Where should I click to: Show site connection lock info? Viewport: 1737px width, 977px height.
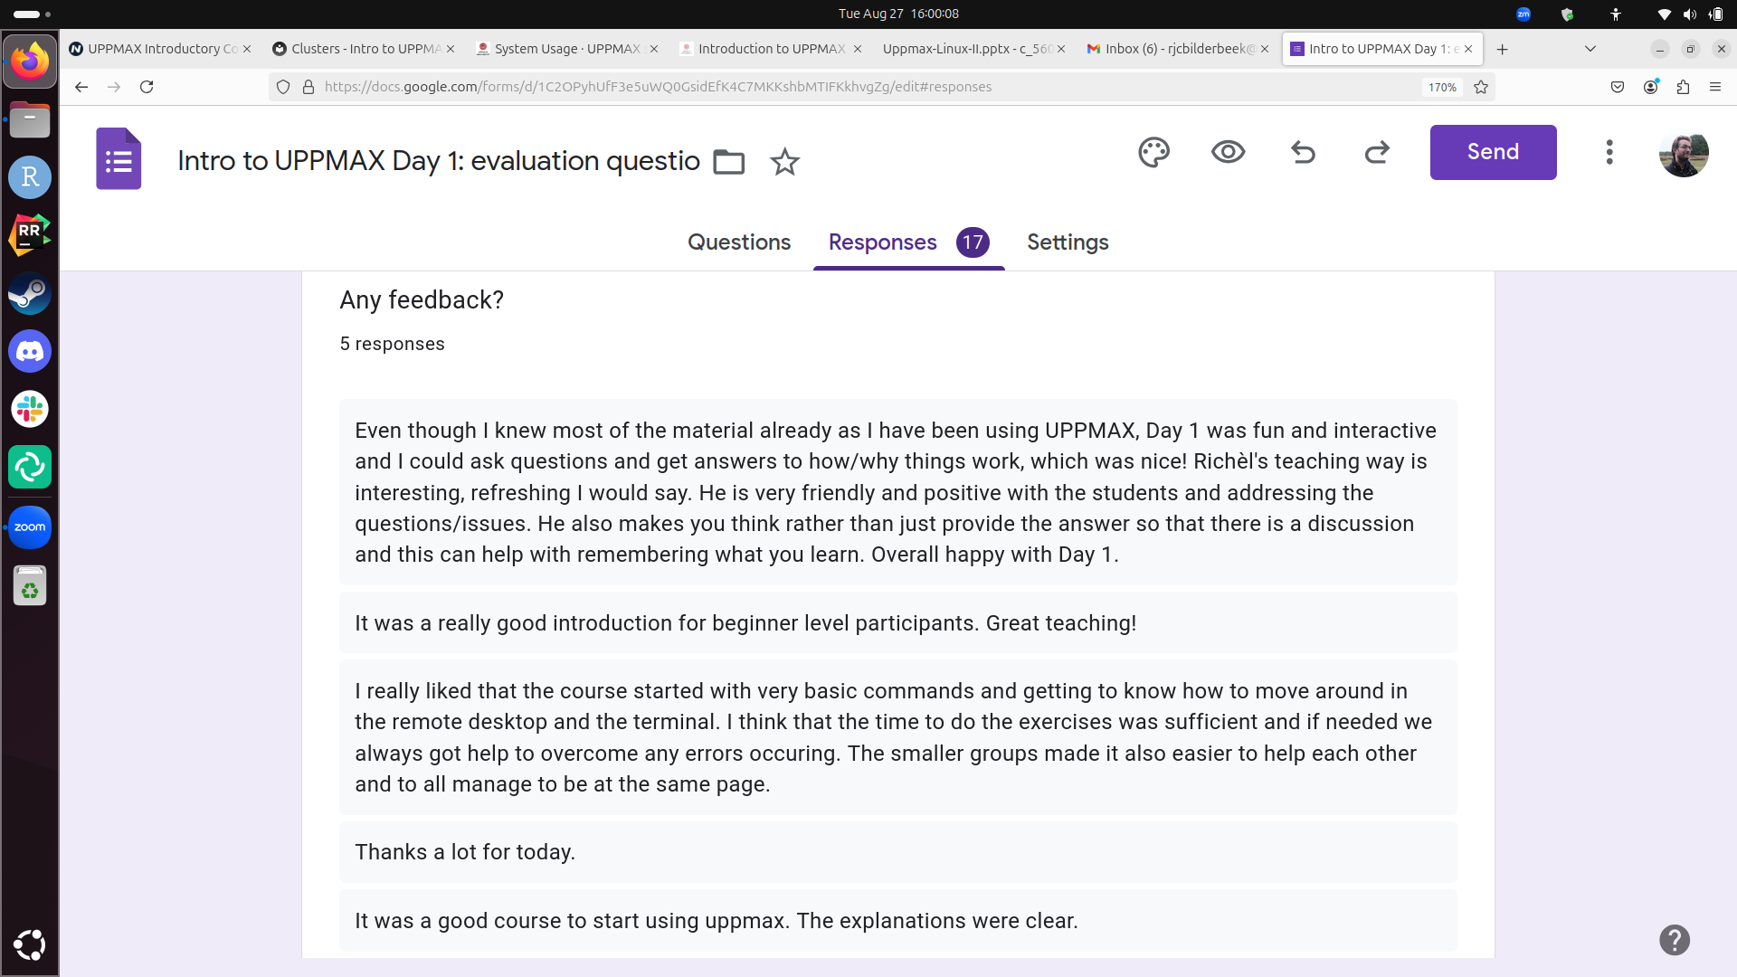coord(308,87)
